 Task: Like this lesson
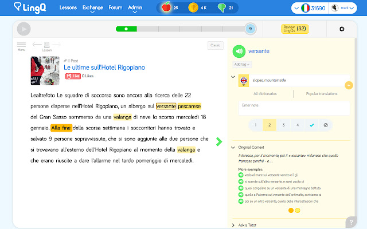coord(73,76)
